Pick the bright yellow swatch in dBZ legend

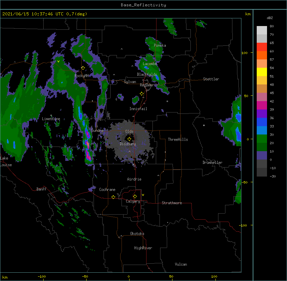point(262,72)
